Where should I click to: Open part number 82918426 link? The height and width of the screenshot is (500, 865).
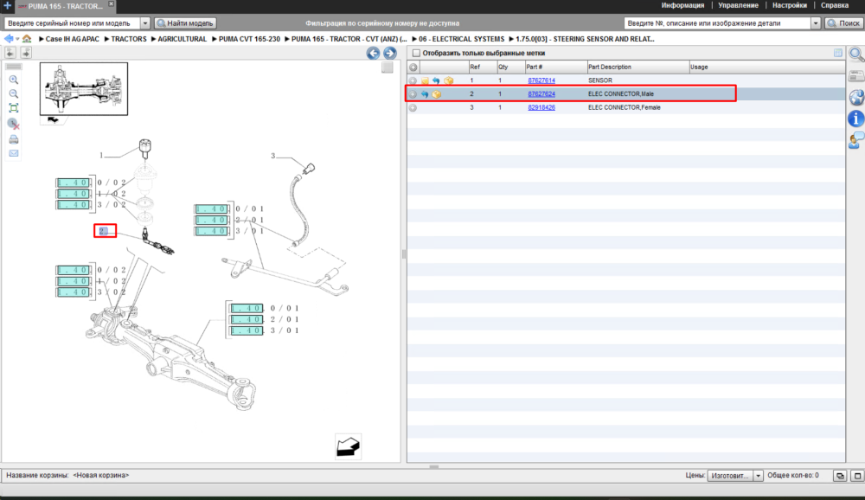(x=541, y=107)
